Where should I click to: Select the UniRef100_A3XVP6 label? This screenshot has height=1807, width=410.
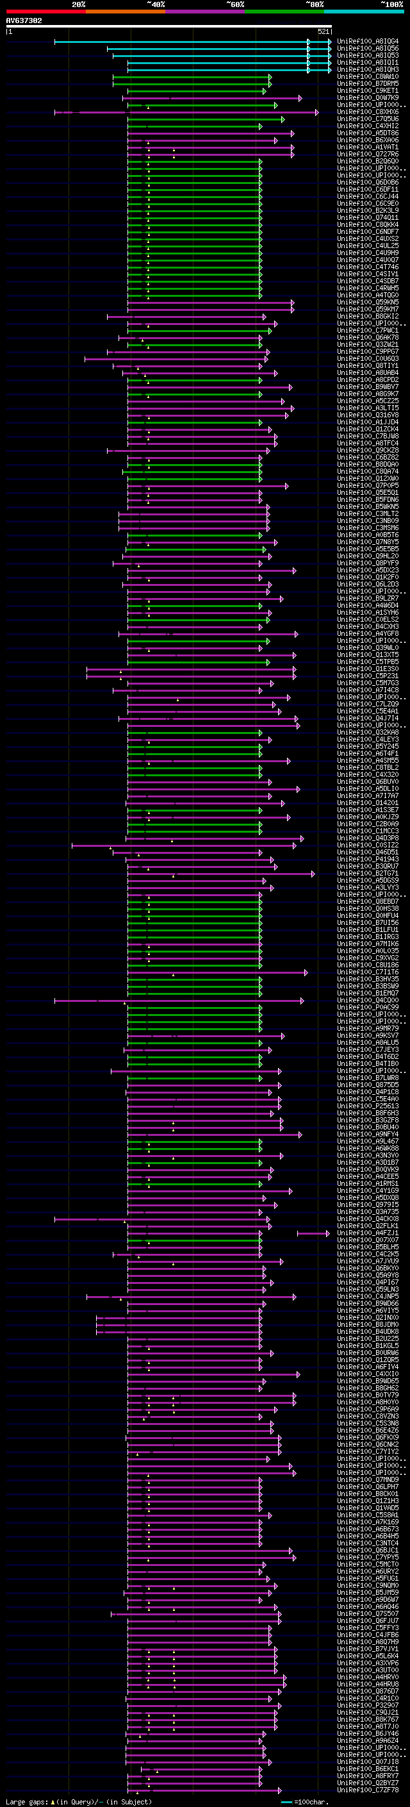click(368, 1663)
